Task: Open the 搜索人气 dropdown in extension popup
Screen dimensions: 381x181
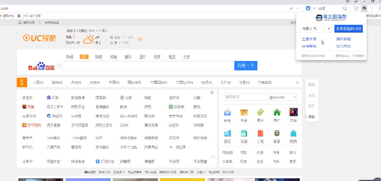Action: tap(316, 29)
